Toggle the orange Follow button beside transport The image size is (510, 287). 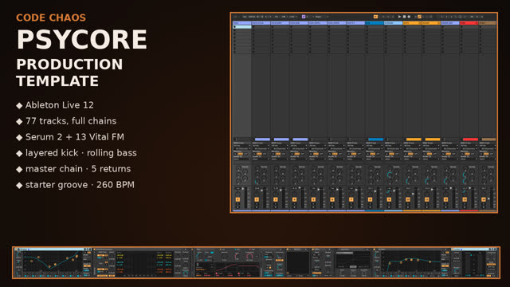click(x=375, y=16)
